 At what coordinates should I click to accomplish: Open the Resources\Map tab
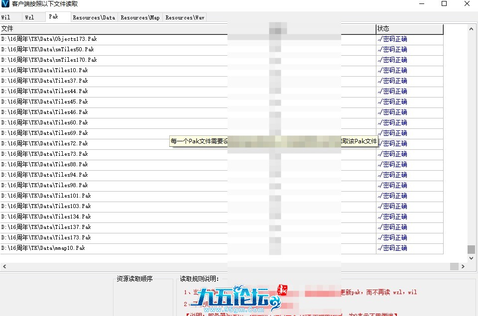(140, 16)
